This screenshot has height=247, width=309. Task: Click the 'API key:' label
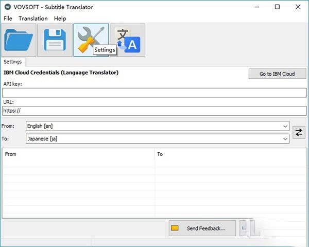12,84
